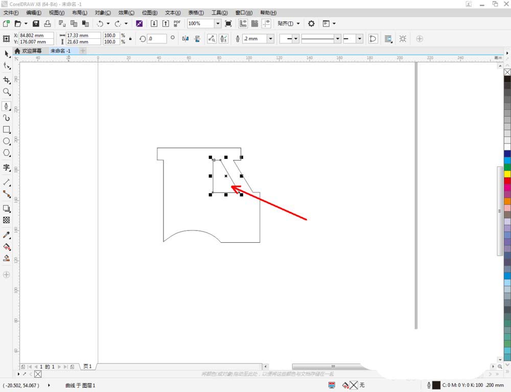This screenshot has height=392, width=511.
Task: Select the Shape edit tool
Action: [7, 66]
